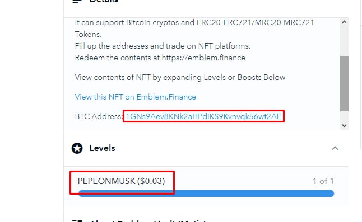This screenshot has width=362, height=222.
Task: Click the blue PEPEONMUSK progress bar
Action: coord(206,193)
